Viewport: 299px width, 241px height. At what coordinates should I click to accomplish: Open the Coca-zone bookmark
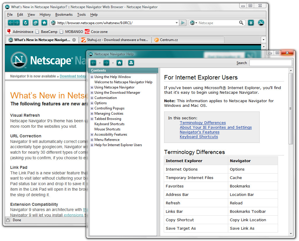click(x=96, y=32)
